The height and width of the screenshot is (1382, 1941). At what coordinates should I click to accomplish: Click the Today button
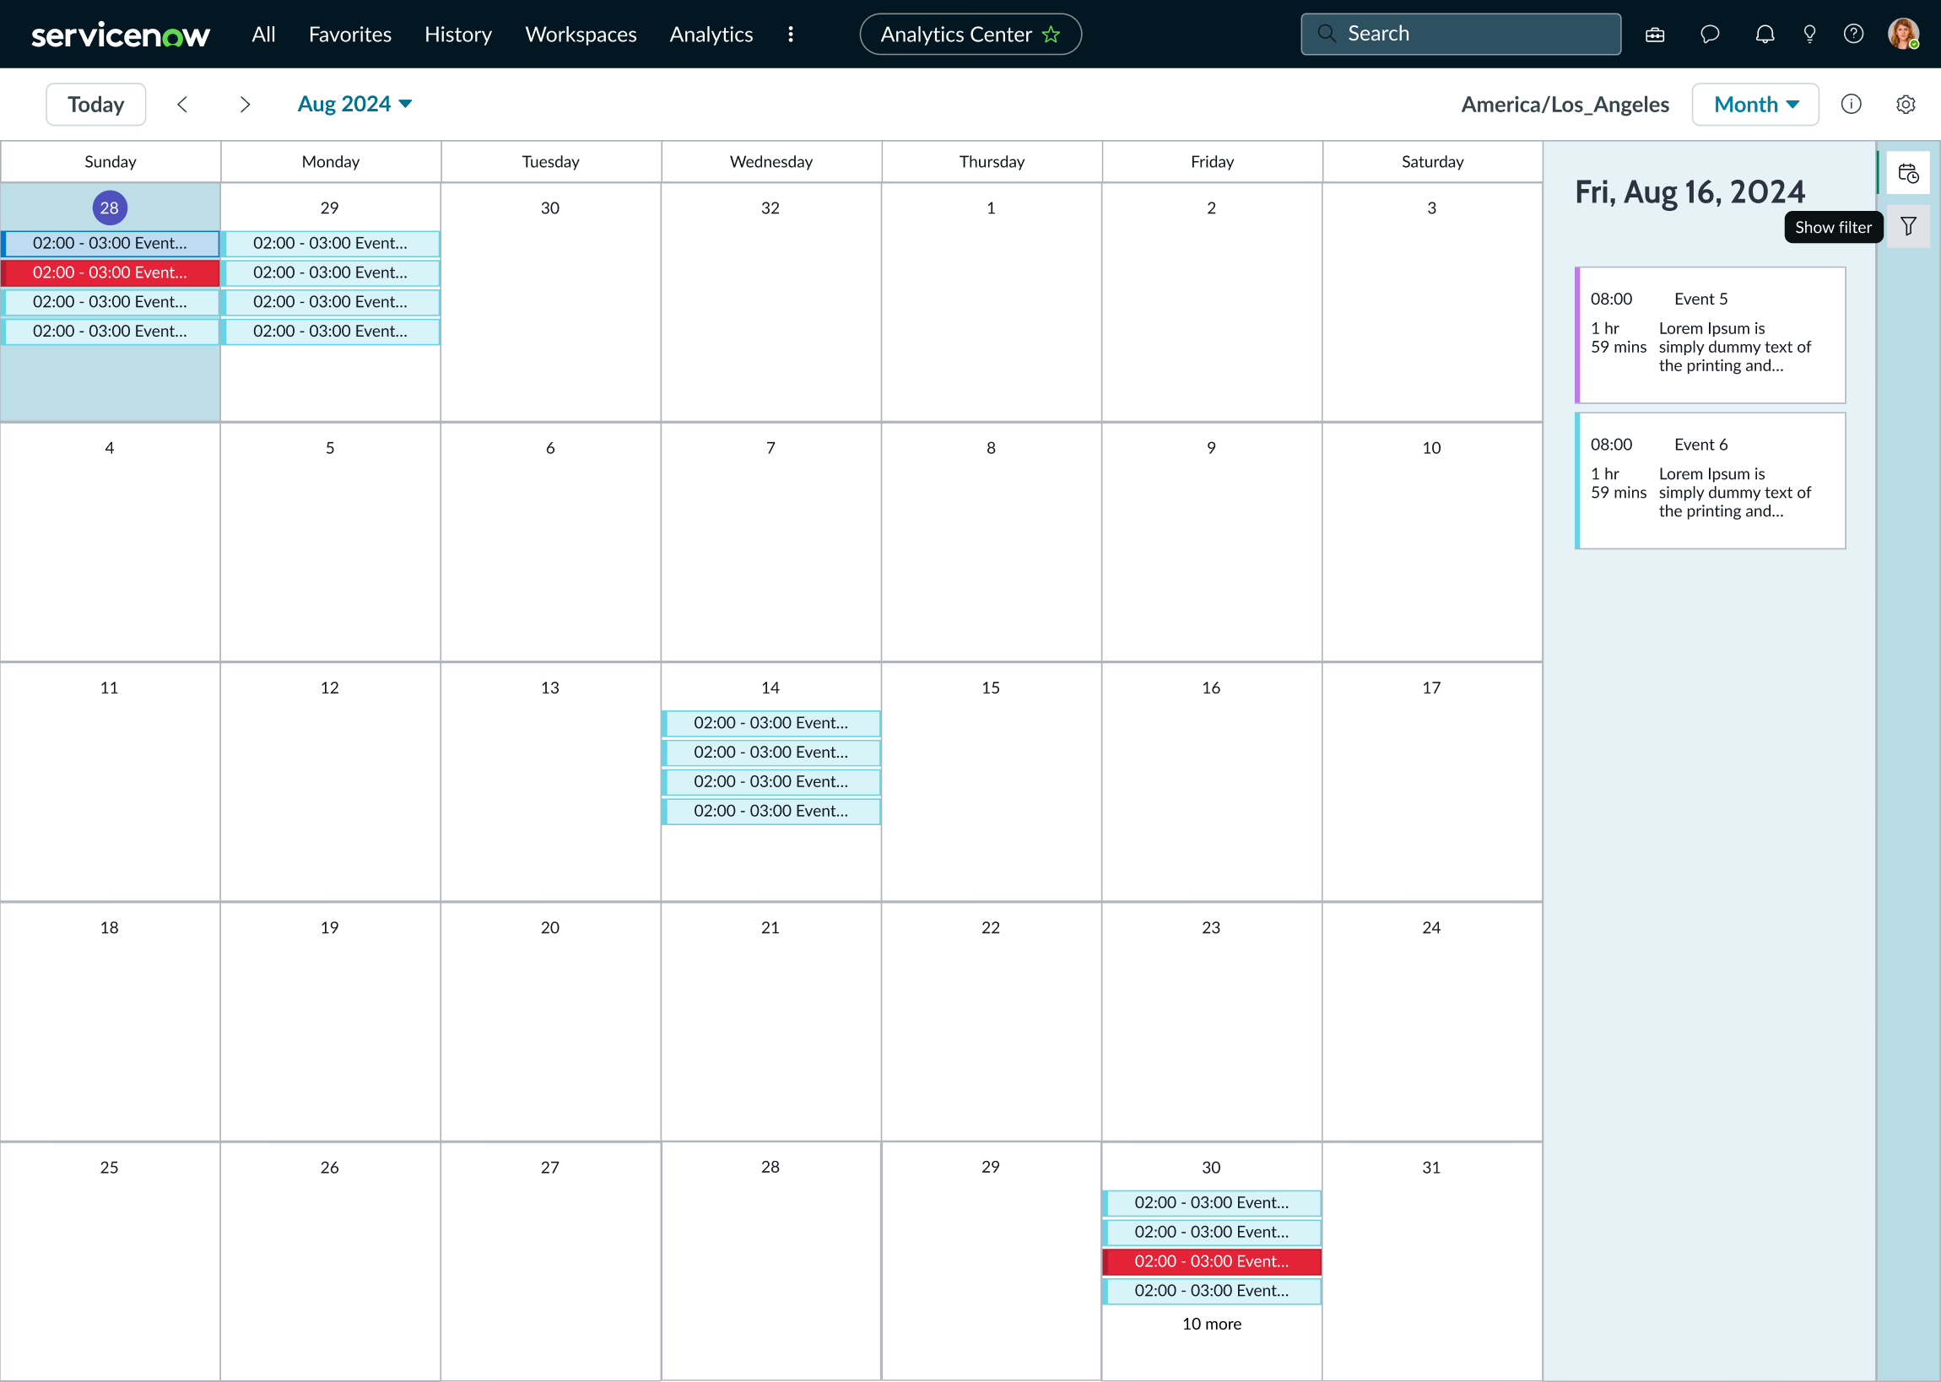click(96, 105)
